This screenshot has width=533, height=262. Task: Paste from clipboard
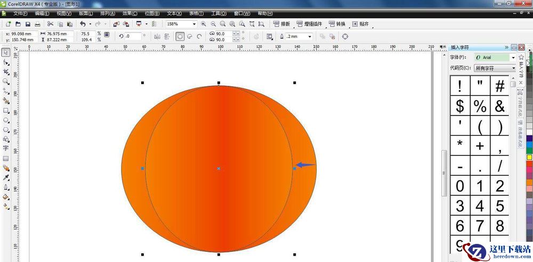coord(70,24)
